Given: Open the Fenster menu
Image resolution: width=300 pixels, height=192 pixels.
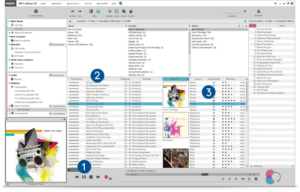Looking at the screenshot, I should 88,3.
